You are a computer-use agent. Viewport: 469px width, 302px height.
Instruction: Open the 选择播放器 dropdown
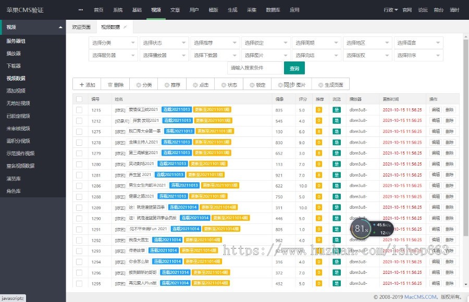tap(164, 55)
